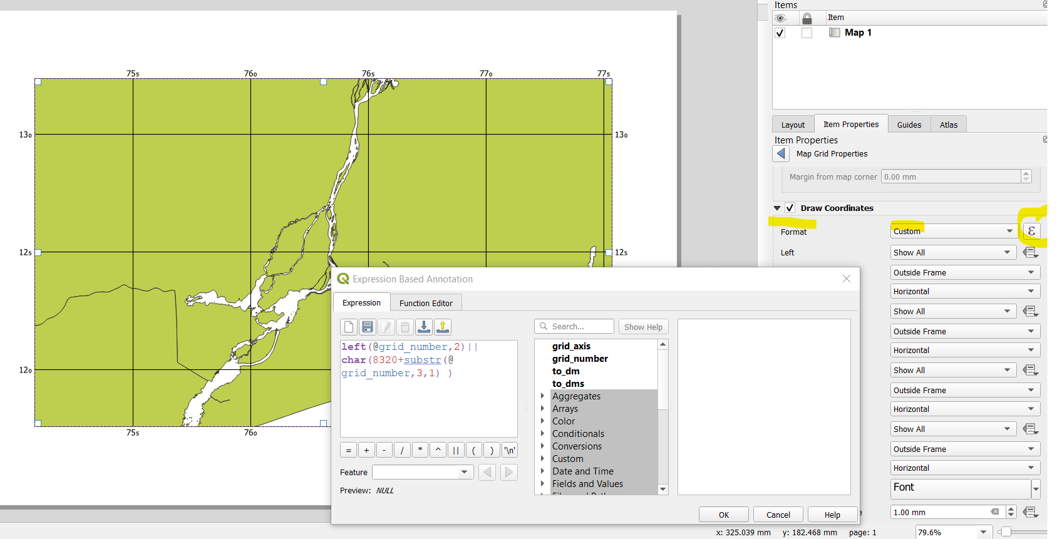Insert caret power operator button
The height and width of the screenshot is (539, 1062).
point(438,450)
